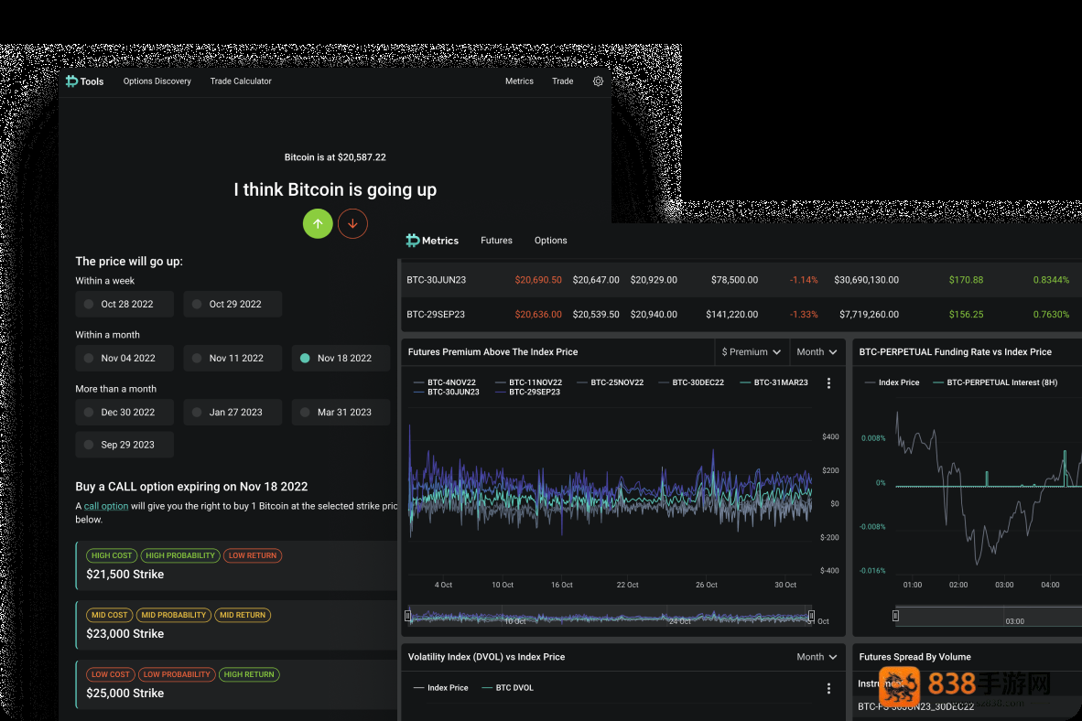Click left handle of Funding Rate range slider
1082x721 pixels.
[x=895, y=616]
